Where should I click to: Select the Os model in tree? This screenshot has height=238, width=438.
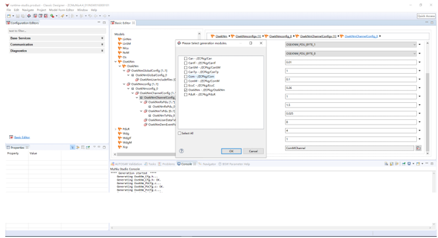point(125,57)
